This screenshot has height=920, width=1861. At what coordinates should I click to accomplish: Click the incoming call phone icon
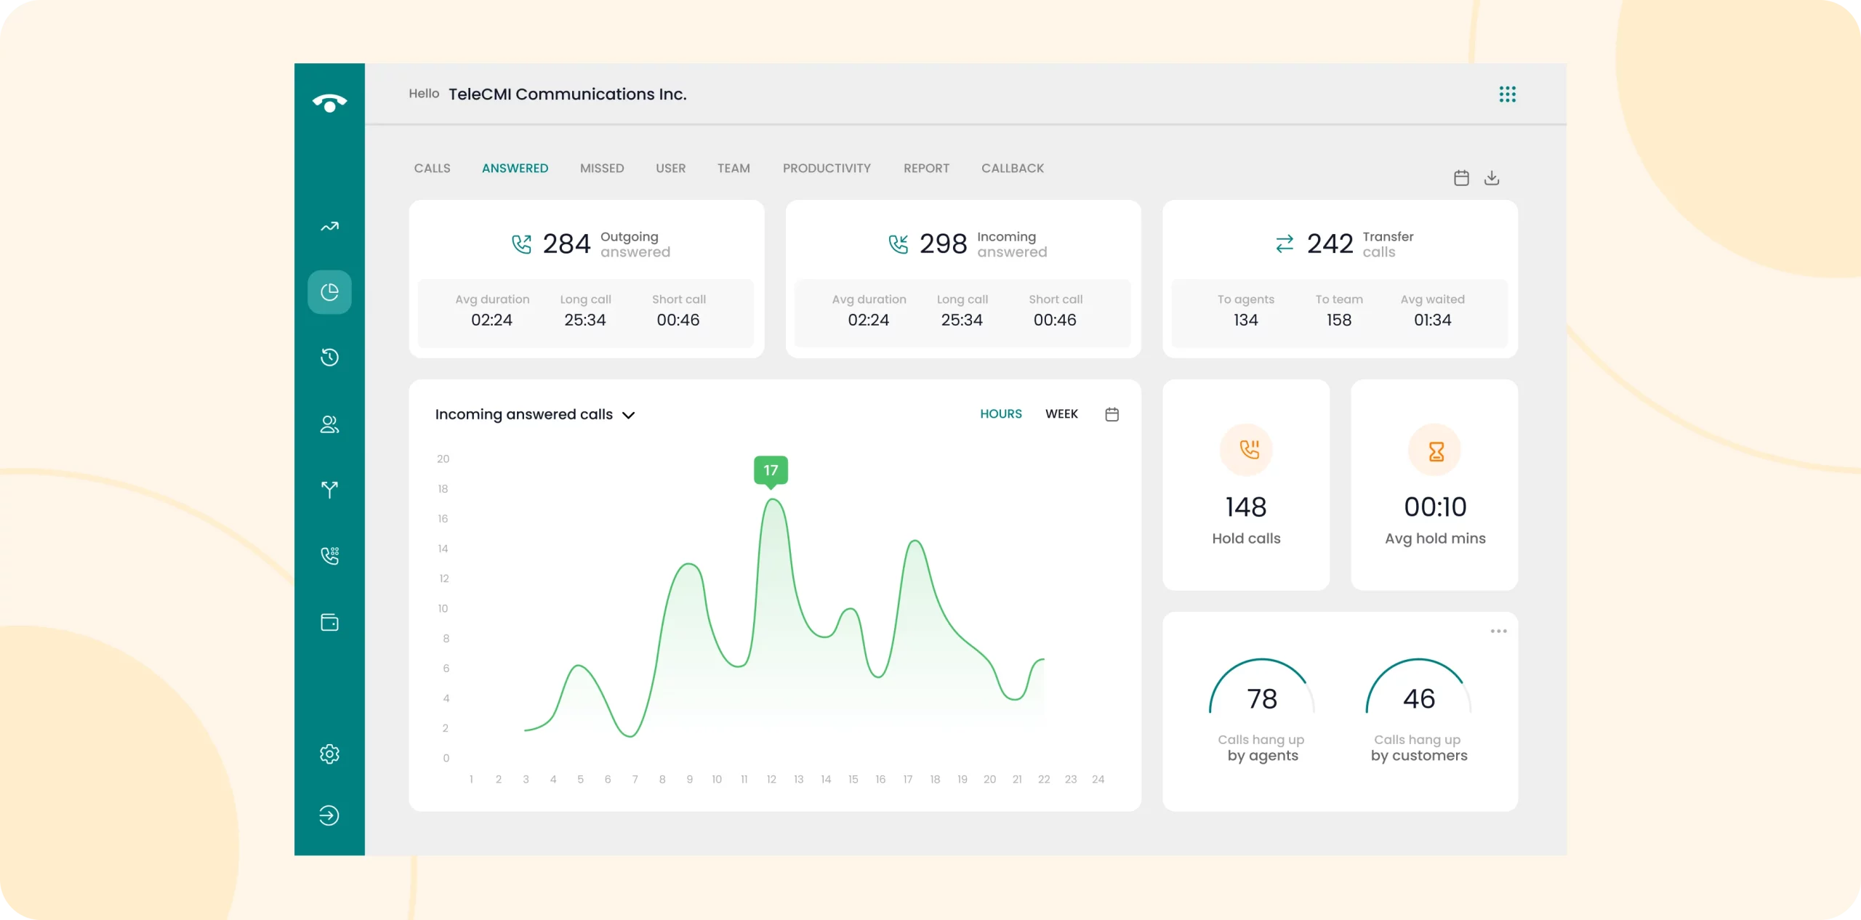(899, 244)
